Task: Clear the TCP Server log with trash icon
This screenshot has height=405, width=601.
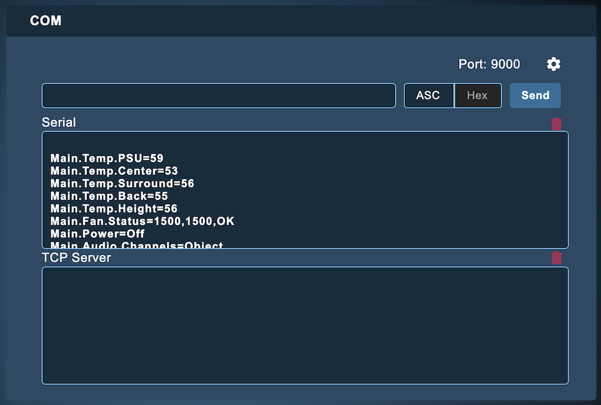Action: [x=556, y=257]
